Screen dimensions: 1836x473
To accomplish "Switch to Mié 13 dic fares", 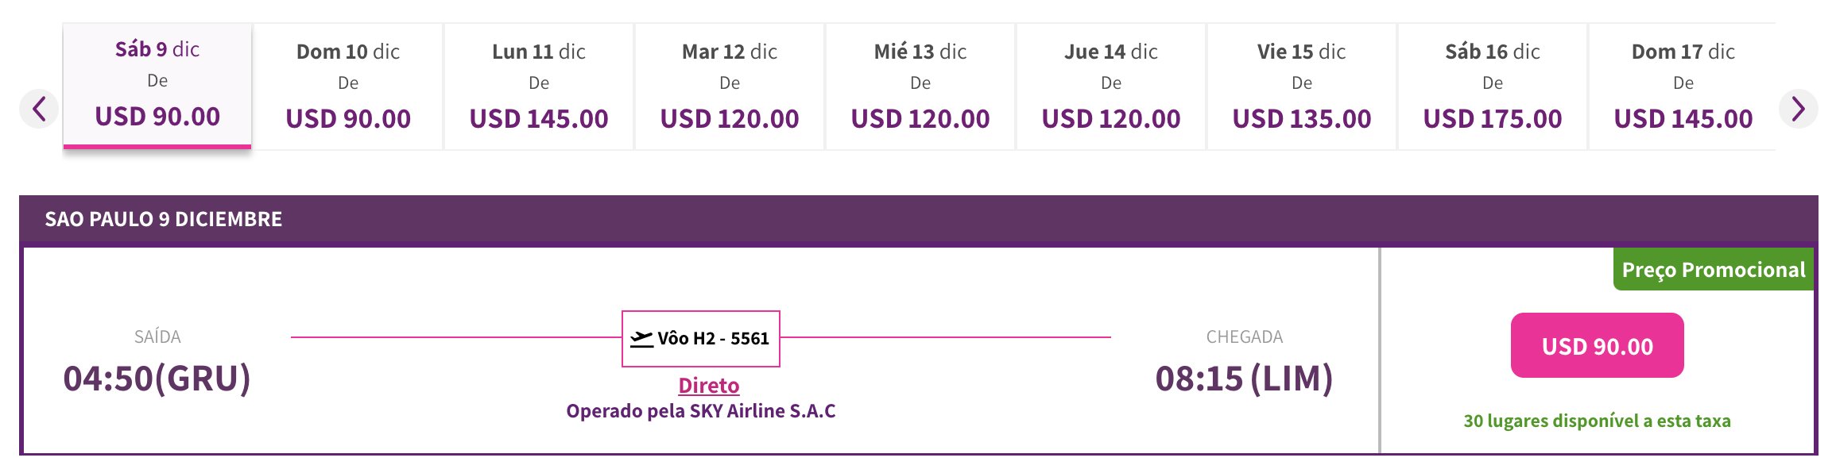I will (x=920, y=86).
